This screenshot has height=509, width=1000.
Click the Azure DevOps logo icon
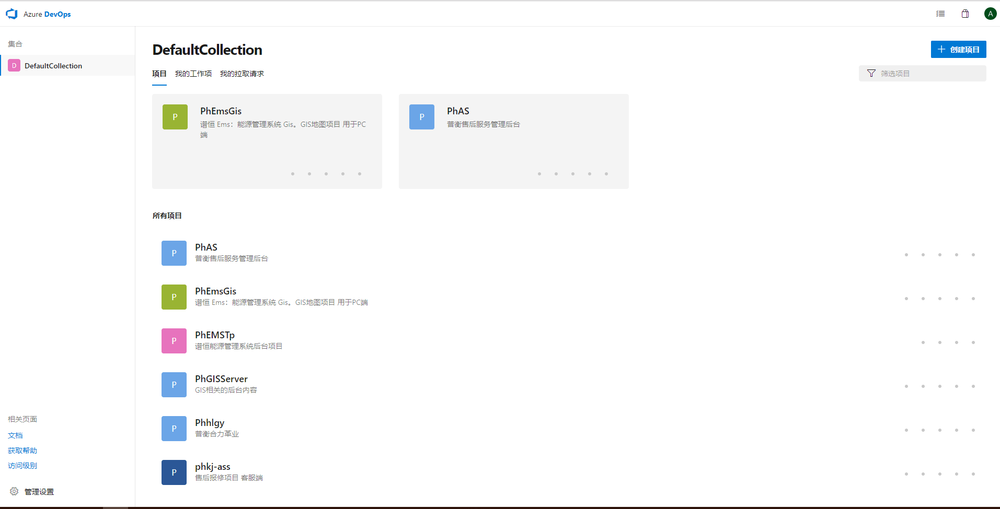tap(12, 14)
